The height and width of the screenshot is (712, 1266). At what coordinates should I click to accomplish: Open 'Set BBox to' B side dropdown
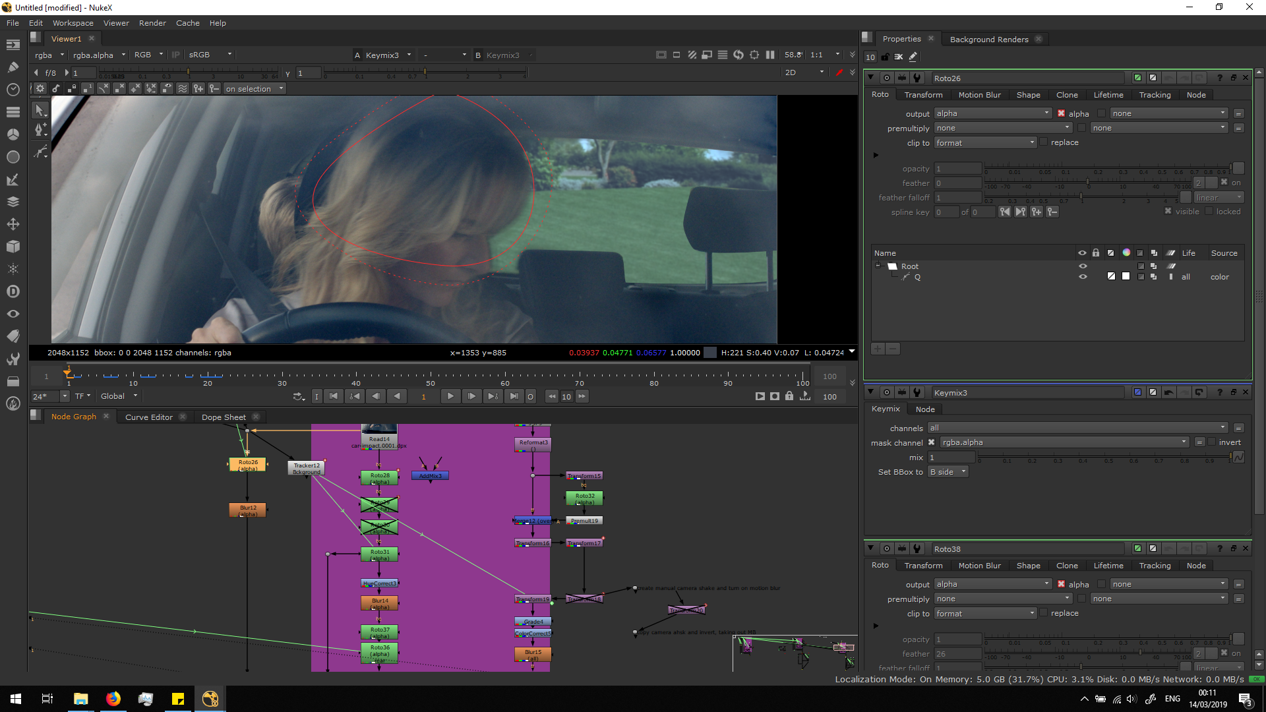[x=948, y=472]
